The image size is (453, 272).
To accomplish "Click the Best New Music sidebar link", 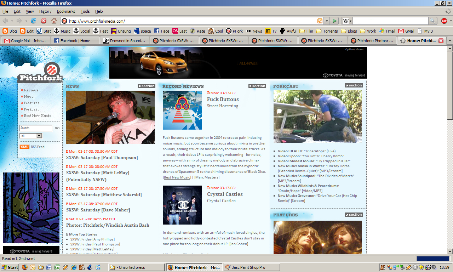I will point(37,116).
